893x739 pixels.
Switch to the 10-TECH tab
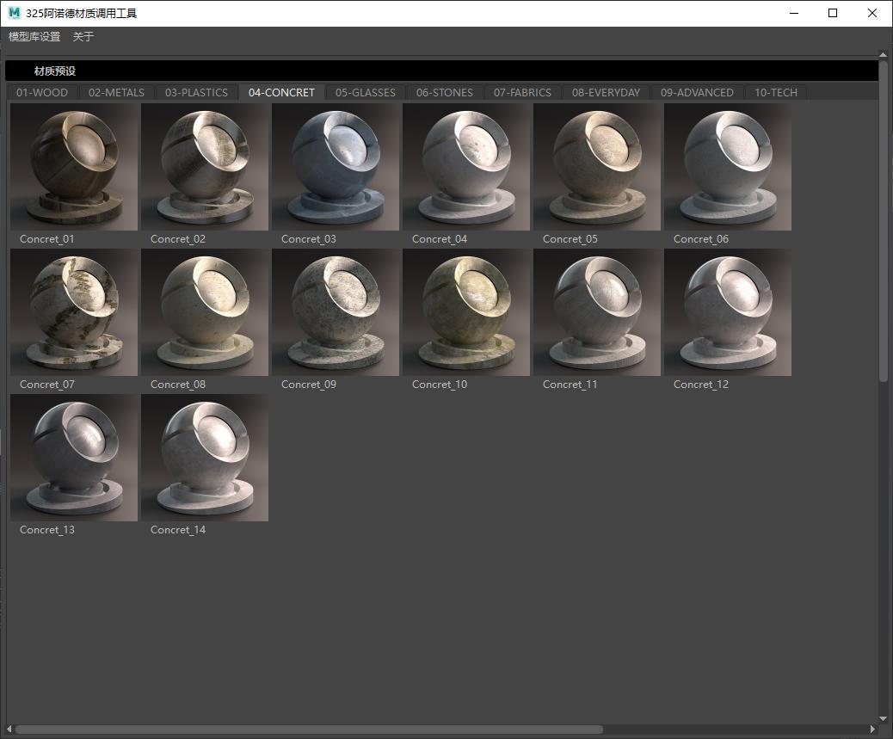(776, 93)
